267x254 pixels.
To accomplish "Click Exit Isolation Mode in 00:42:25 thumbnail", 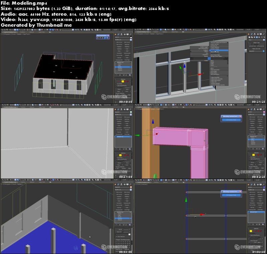I will coord(231,120).
